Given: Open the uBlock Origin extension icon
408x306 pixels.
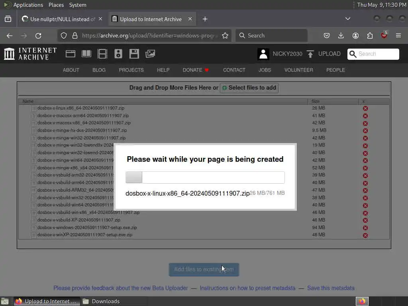Looking at the screenshot, I should [x=384, y=35].
